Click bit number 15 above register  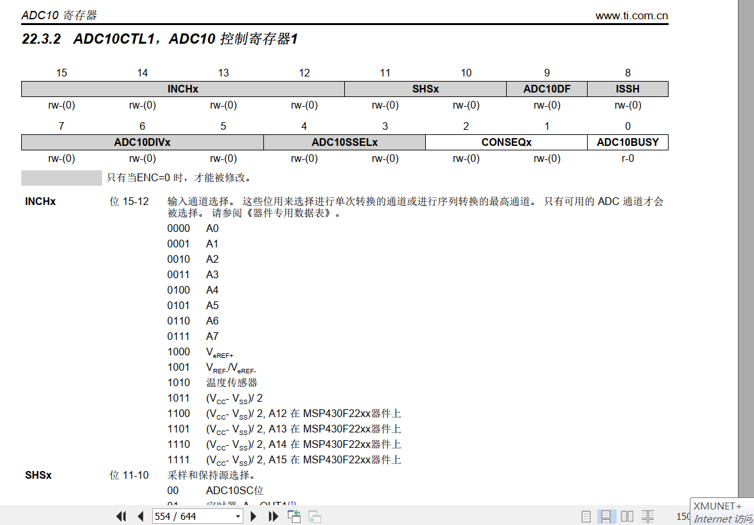pos(62,73)
